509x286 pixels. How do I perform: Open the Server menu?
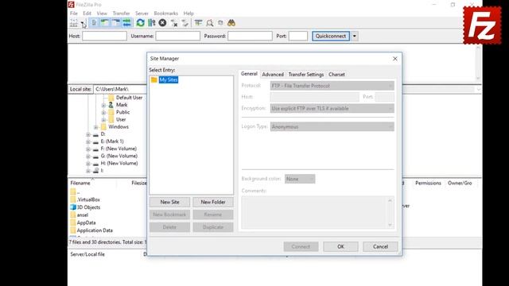[x=142, y=14]
